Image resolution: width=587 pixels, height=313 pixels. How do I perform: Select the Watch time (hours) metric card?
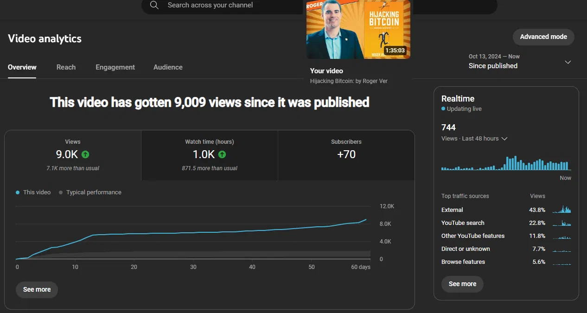210,155
